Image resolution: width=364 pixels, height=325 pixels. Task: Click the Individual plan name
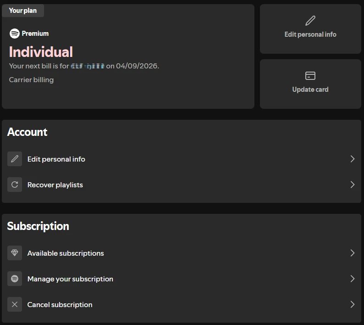point(41,51)
